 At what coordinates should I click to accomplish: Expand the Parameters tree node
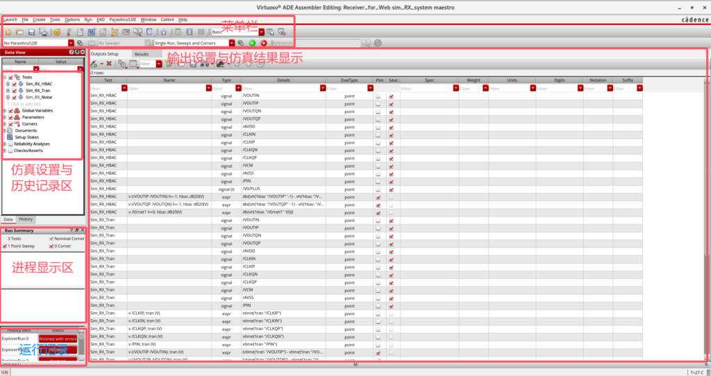point(5,117)
